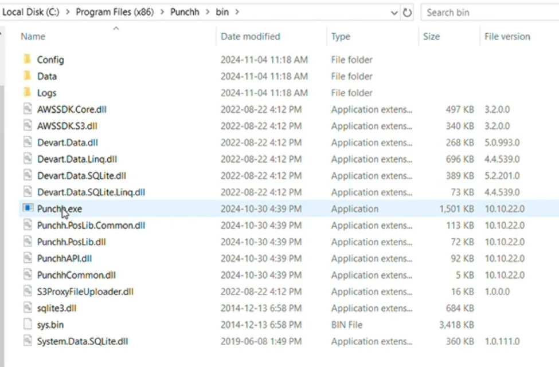Click the AWSSDK.S3.dll file icon

[x=28, y=125]
